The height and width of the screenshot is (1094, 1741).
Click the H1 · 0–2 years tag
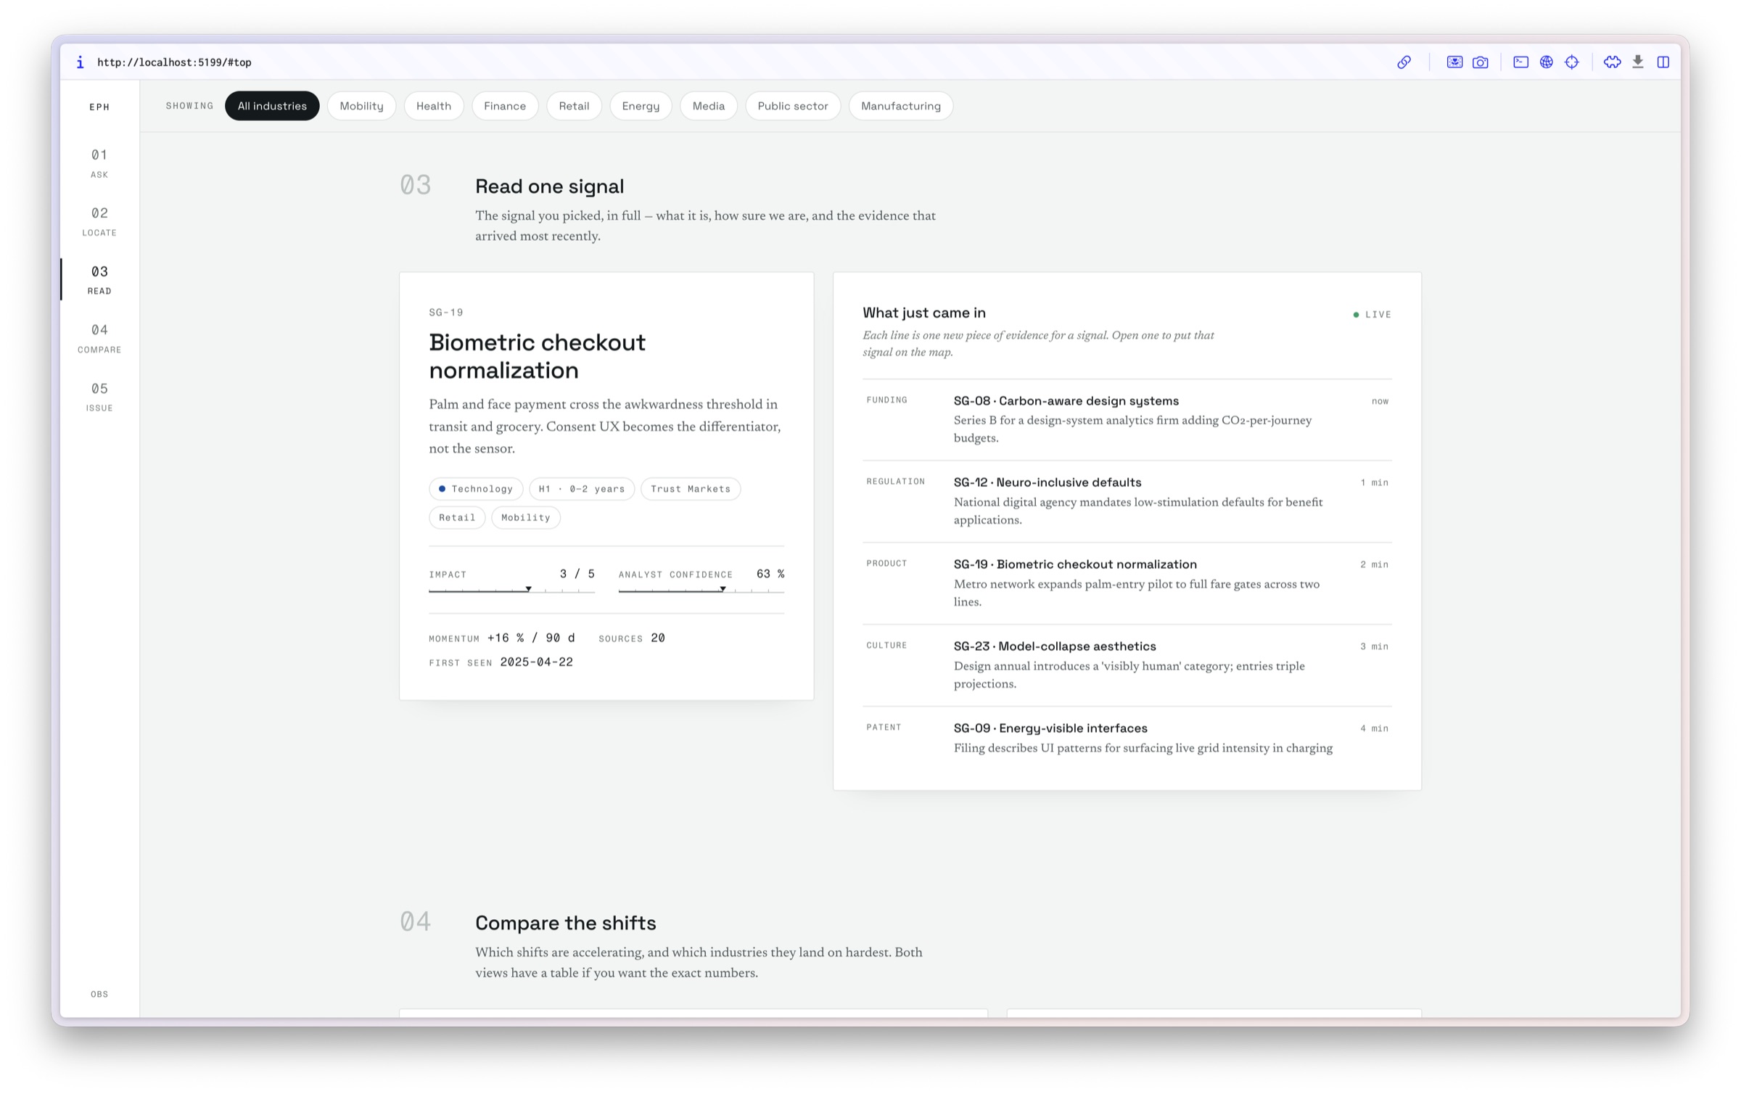click(x=582, y=489)
